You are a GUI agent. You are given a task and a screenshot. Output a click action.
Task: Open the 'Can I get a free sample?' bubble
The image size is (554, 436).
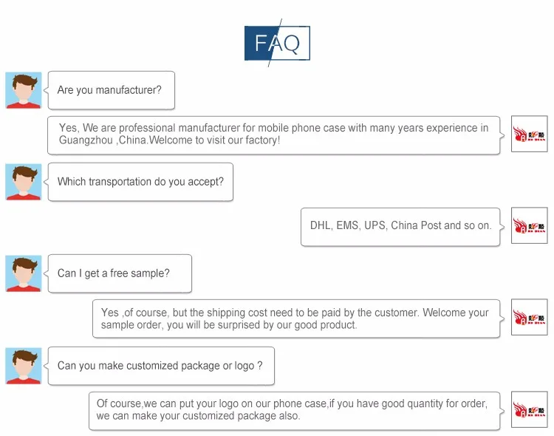(120, 273)
